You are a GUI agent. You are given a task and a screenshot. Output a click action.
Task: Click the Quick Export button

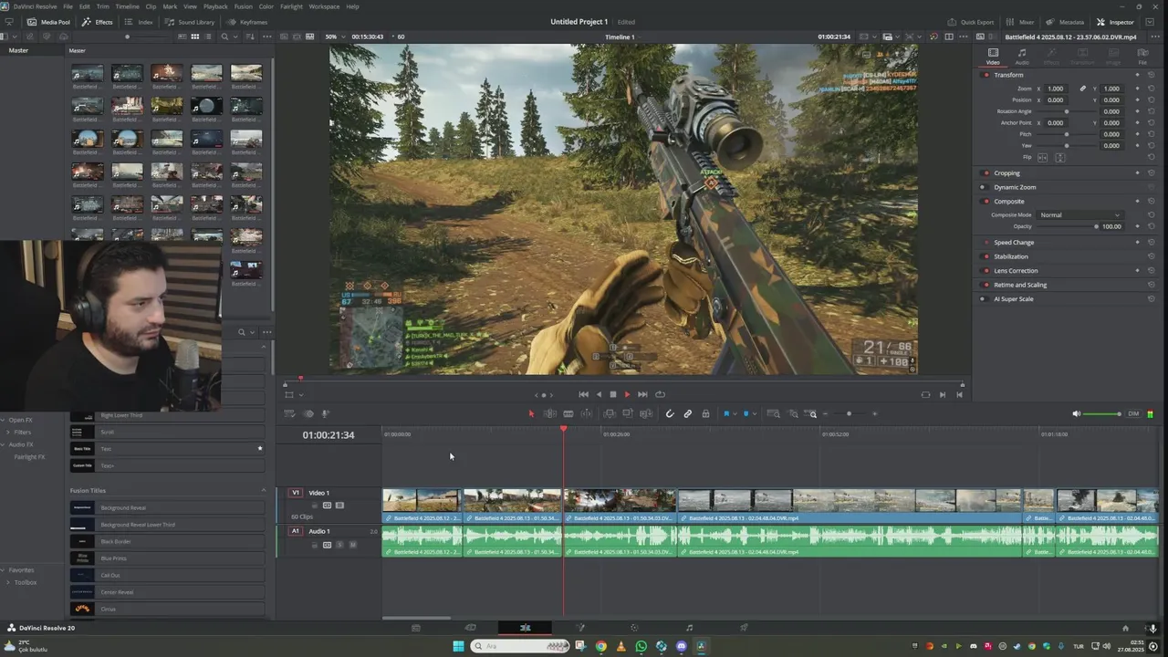pyautogui.click(x=971, y=22)
